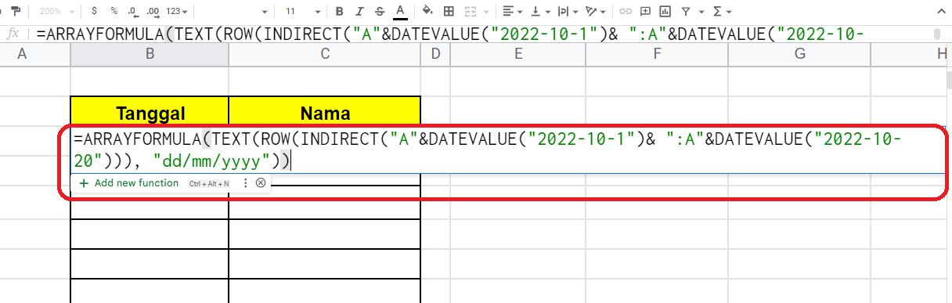Image resolution: width=952 pixels, height=303 pixels.
Task: Click the fx formula bar icon
Action: click(x=13, y=34)
